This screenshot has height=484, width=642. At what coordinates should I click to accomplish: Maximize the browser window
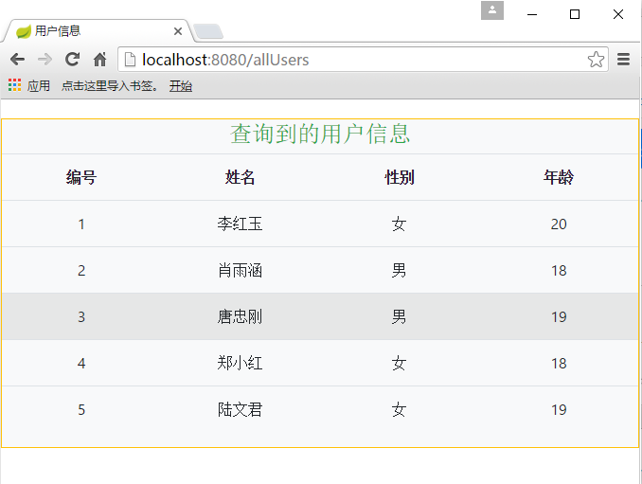[575, 14]
